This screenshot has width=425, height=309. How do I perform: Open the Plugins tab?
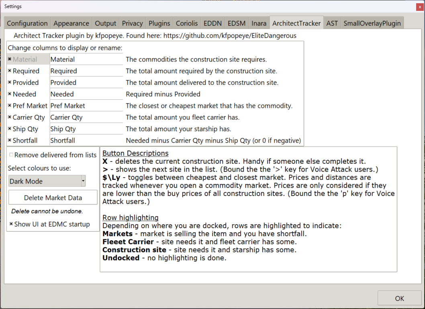coord(159,23)
